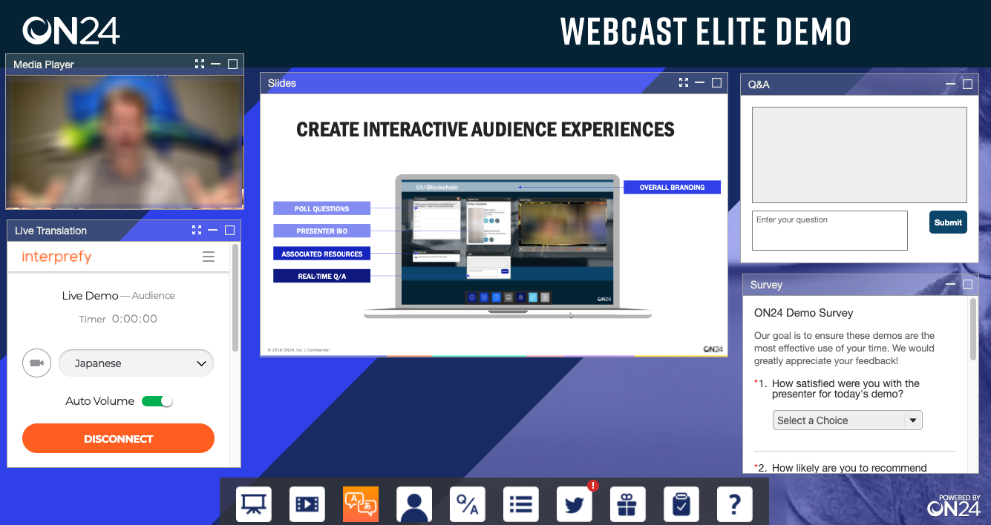Screen dimensions: 991x525
Task: Open the Slides widget from the dock
Action: click(x=254, y=504)
